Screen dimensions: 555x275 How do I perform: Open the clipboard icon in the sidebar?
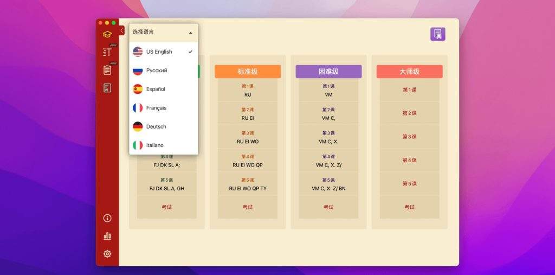[x=107, y=70]
